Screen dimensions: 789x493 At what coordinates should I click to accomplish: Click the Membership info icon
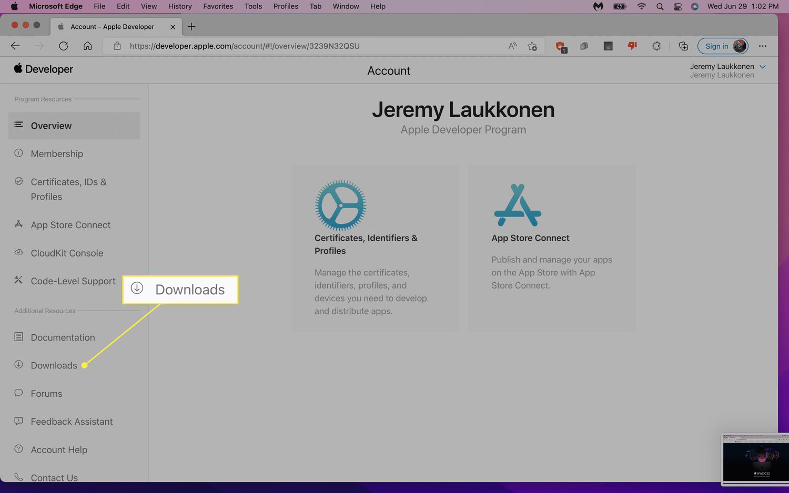pyautogui.click(x=18, y=153)
